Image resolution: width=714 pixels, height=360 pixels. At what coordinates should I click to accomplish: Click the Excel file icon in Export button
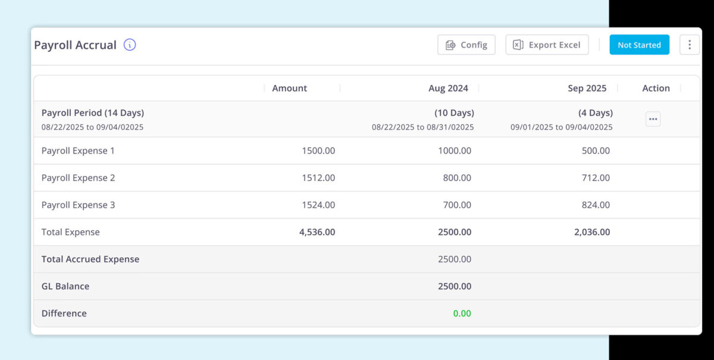[518, 44]
